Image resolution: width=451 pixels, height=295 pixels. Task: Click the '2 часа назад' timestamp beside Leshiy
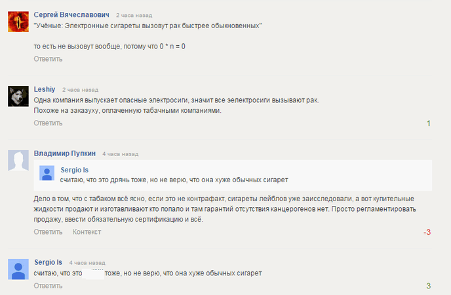click(80, 90)
